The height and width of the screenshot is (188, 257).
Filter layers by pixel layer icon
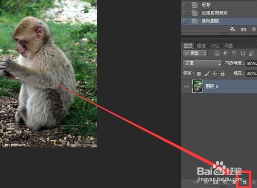point(217,53)
